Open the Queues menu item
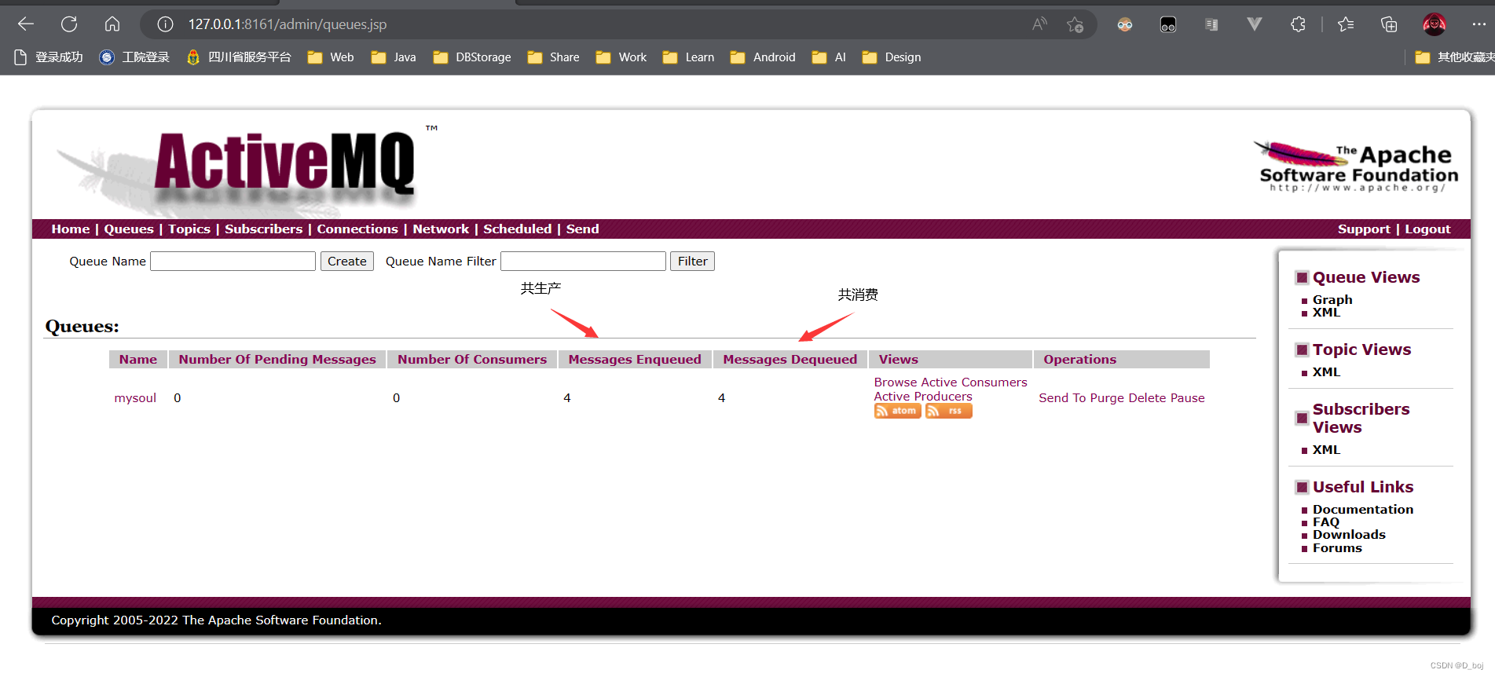Image resolution: width=1495 pixels, height=677 pixels. coord(129,229)
